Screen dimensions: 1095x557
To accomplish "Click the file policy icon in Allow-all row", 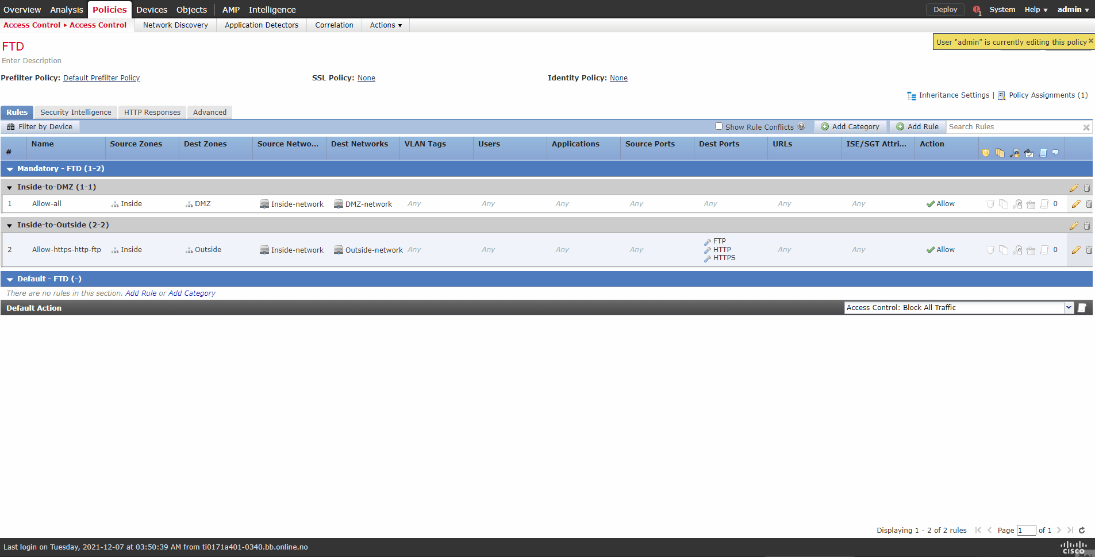I will pos(1004,204).
